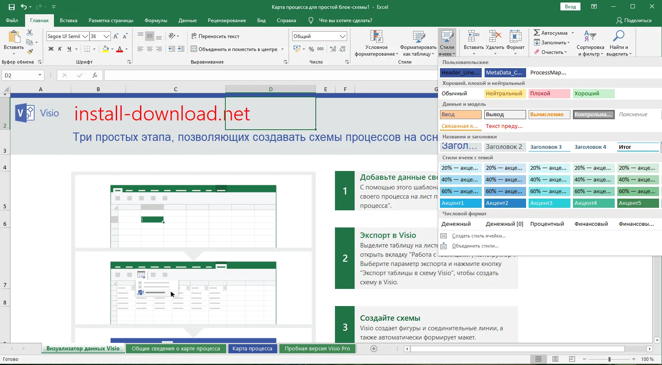This screenshot has height=365, width=662.
Task: Toggle bold formatting button
Action: [x=51, y=49]
